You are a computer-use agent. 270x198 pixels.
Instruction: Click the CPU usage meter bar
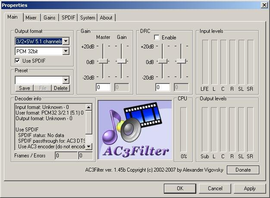pyautogui.click(x=183, y=130)
